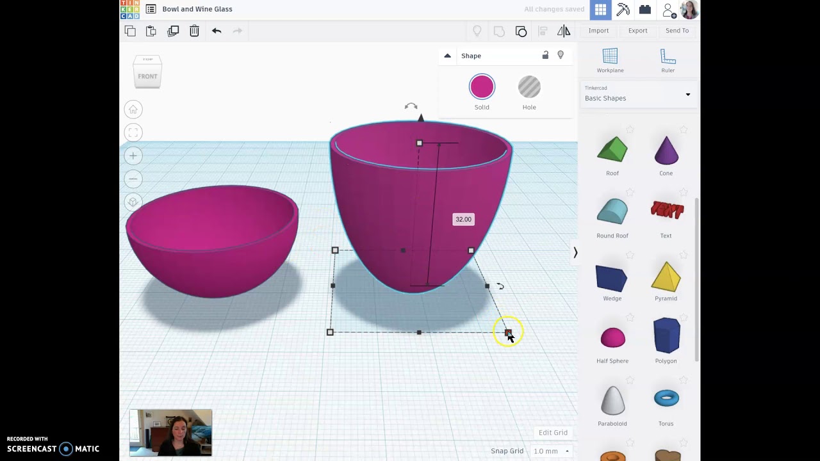Image resolution: width=820 pixels, height=461 pixels.
Task: Click the Fit all in view icon
Action: (133, 133)
